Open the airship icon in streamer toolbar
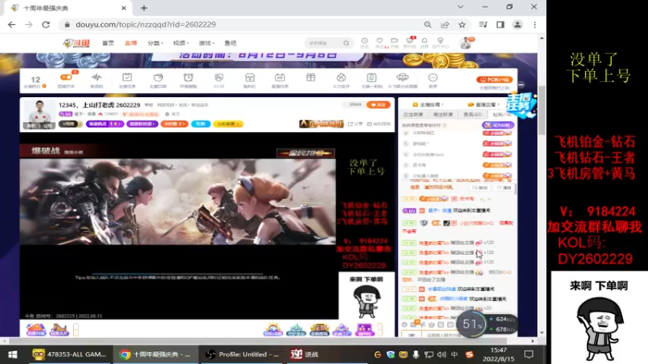The image size is (648, 364). pos(402,79)
